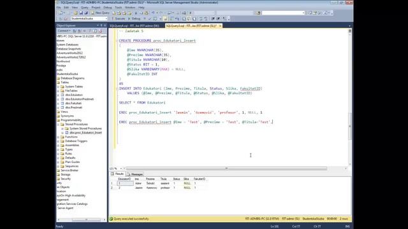Pin or auto-hide the Object Explorer panel
This screenshot has width=408, height=229.
[101, 25]
